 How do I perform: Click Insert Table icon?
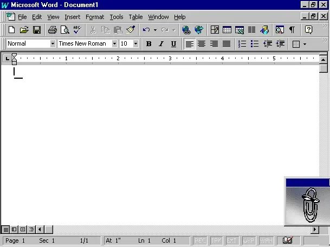(x=227, y=30)
